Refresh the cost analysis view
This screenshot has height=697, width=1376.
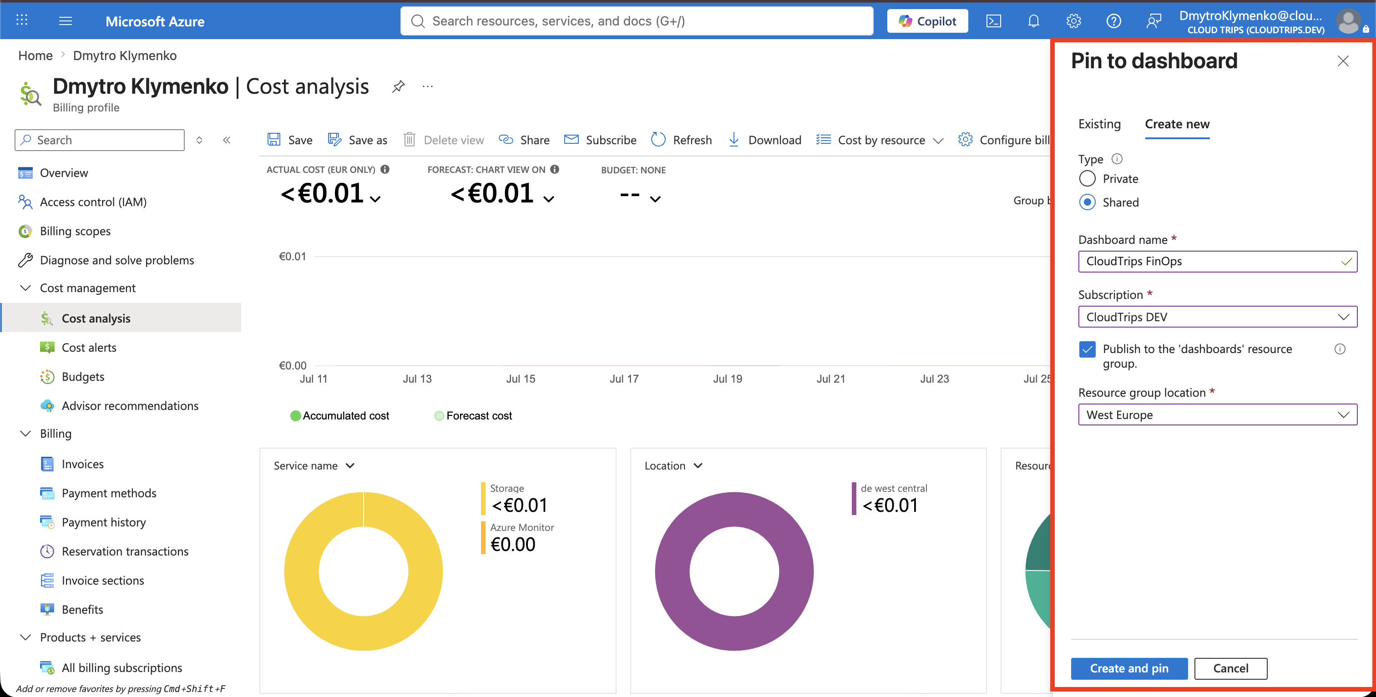point(682,140)
